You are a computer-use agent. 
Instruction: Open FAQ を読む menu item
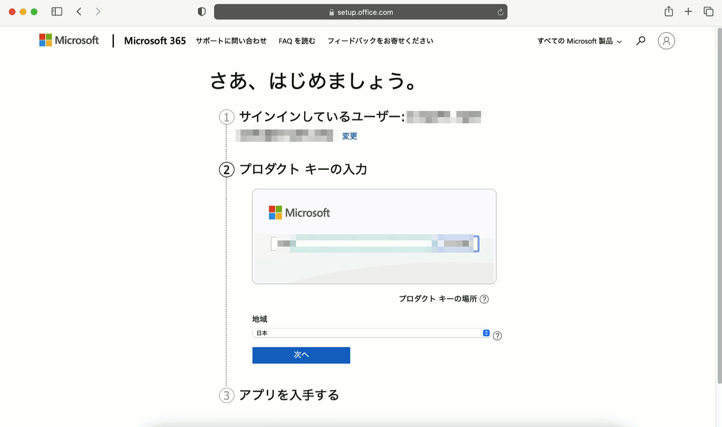click(297, 41)
